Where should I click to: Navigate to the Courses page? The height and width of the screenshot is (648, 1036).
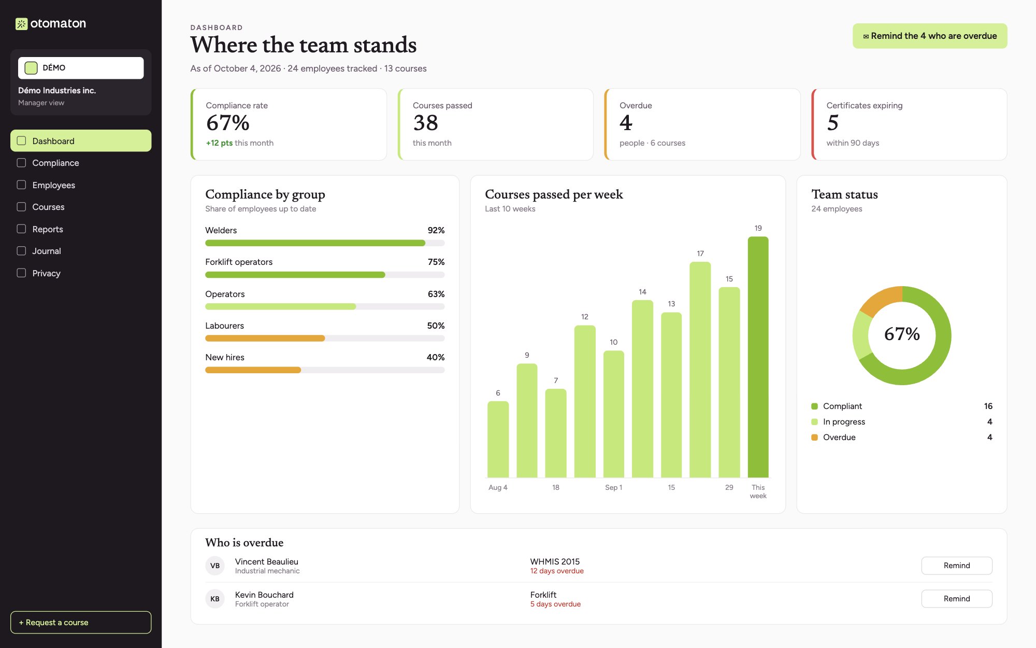tap(81, 207)
